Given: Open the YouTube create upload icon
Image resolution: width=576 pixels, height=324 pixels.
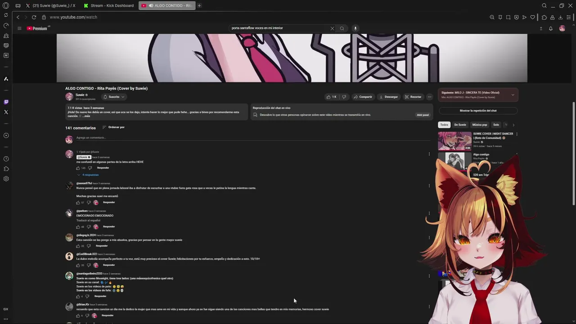Looking at the screenshot, I should pos(541,28).
